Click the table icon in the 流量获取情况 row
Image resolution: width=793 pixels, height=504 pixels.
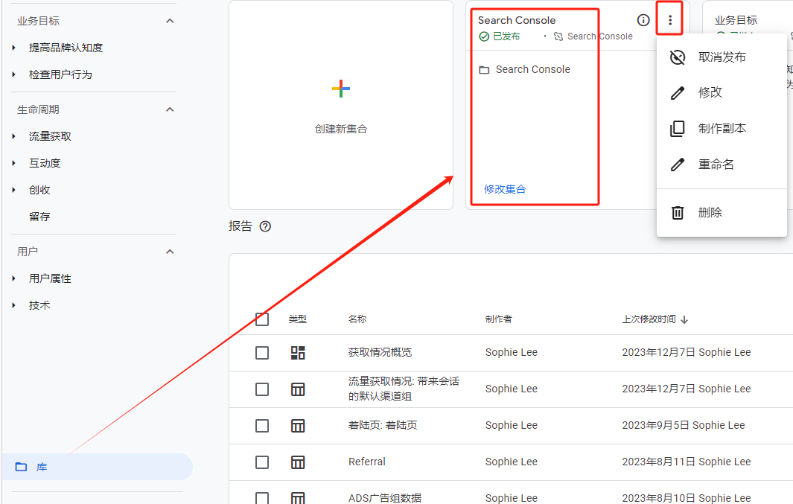tap(298, 389)
